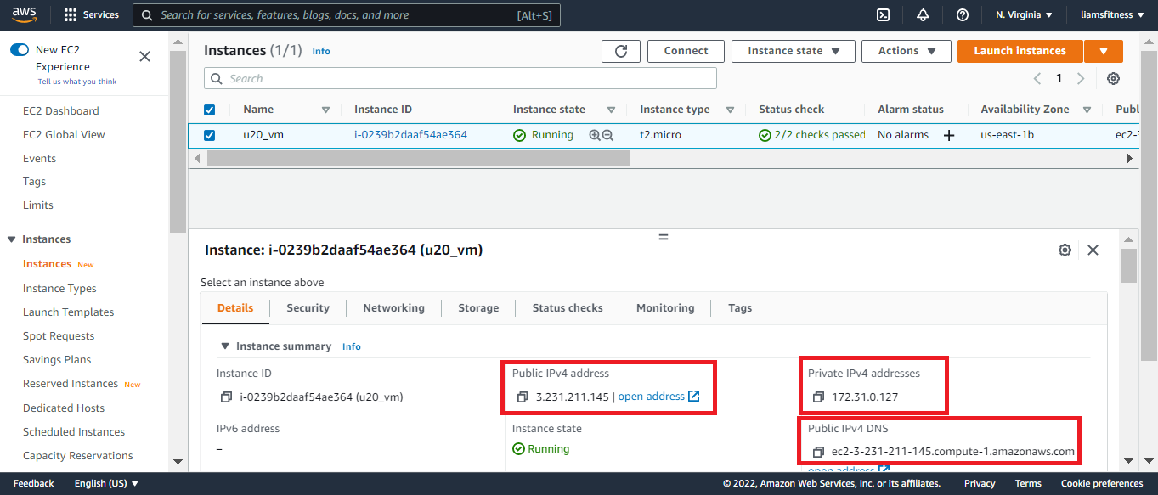Click the Launch instances button

1020,51
